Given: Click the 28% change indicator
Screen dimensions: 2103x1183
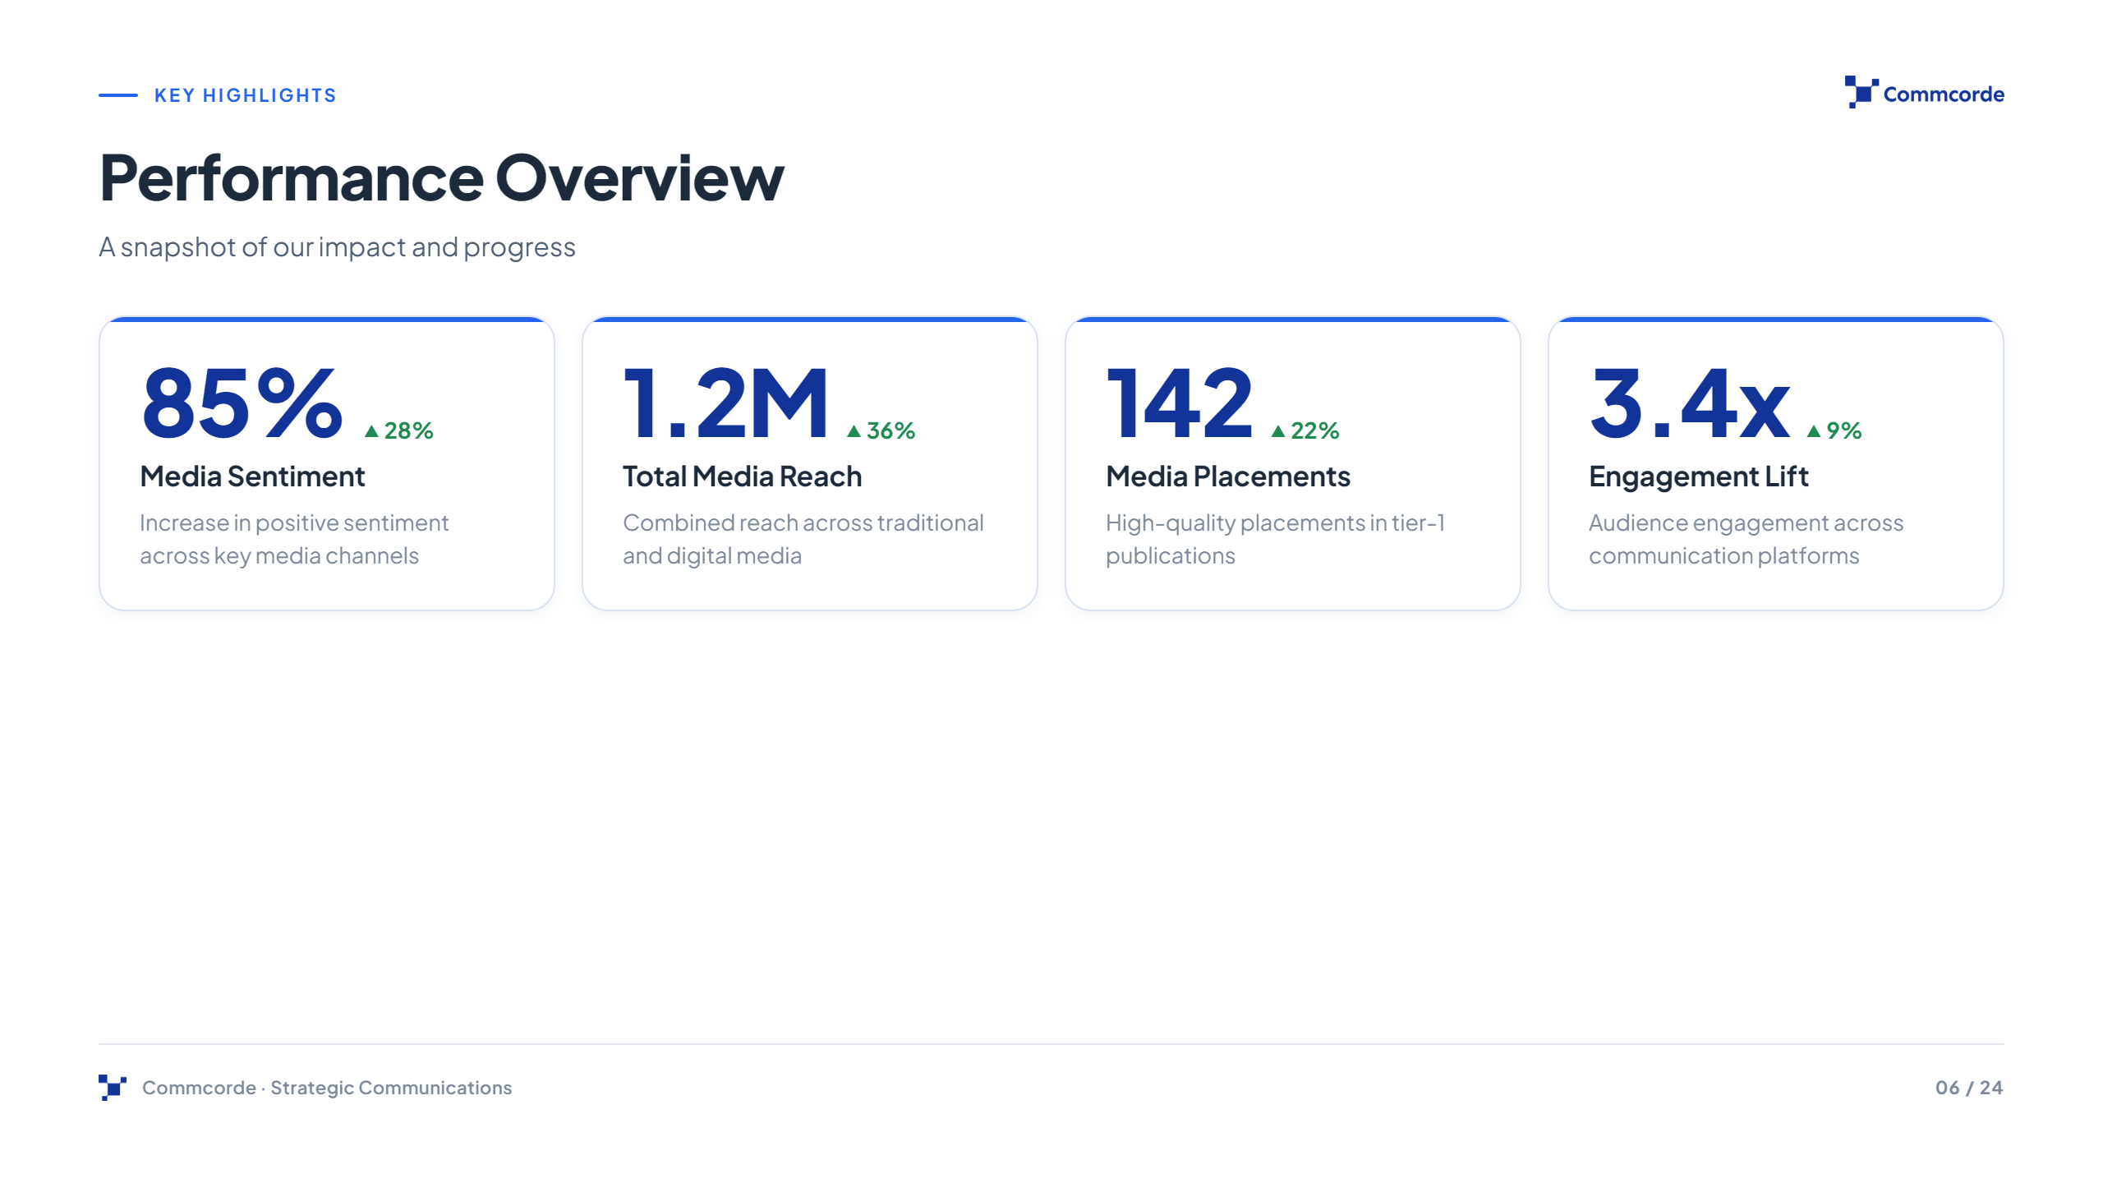Looking at the screenshot, I should (398, 430).
